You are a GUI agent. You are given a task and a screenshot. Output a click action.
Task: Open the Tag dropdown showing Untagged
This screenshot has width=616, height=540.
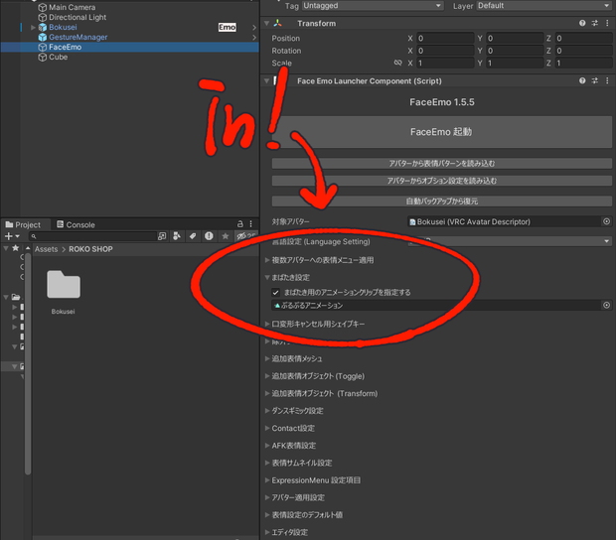[x=373, y=6]
